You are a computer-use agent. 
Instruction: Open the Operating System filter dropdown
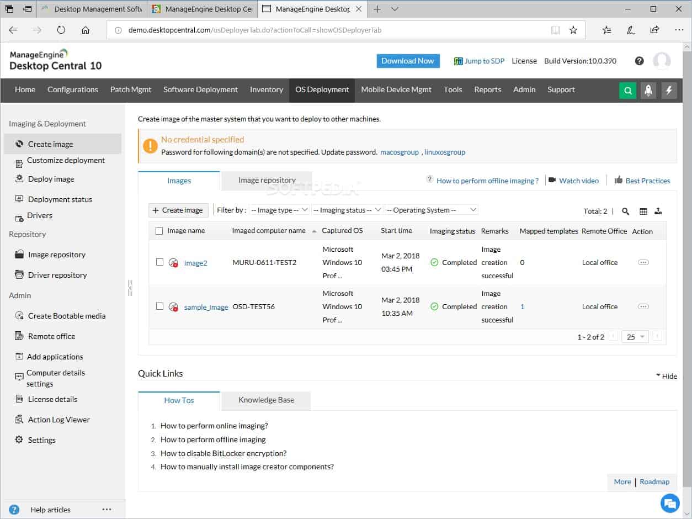(432, 210)
